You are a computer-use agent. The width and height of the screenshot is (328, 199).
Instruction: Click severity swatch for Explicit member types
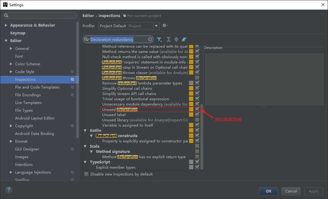coord(191,167)
